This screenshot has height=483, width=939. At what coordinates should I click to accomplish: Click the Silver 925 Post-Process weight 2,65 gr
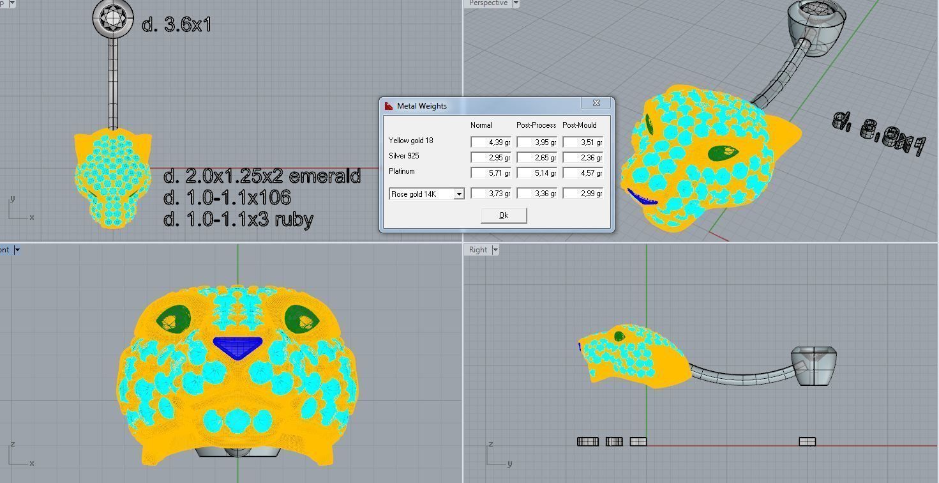(537, 158)
